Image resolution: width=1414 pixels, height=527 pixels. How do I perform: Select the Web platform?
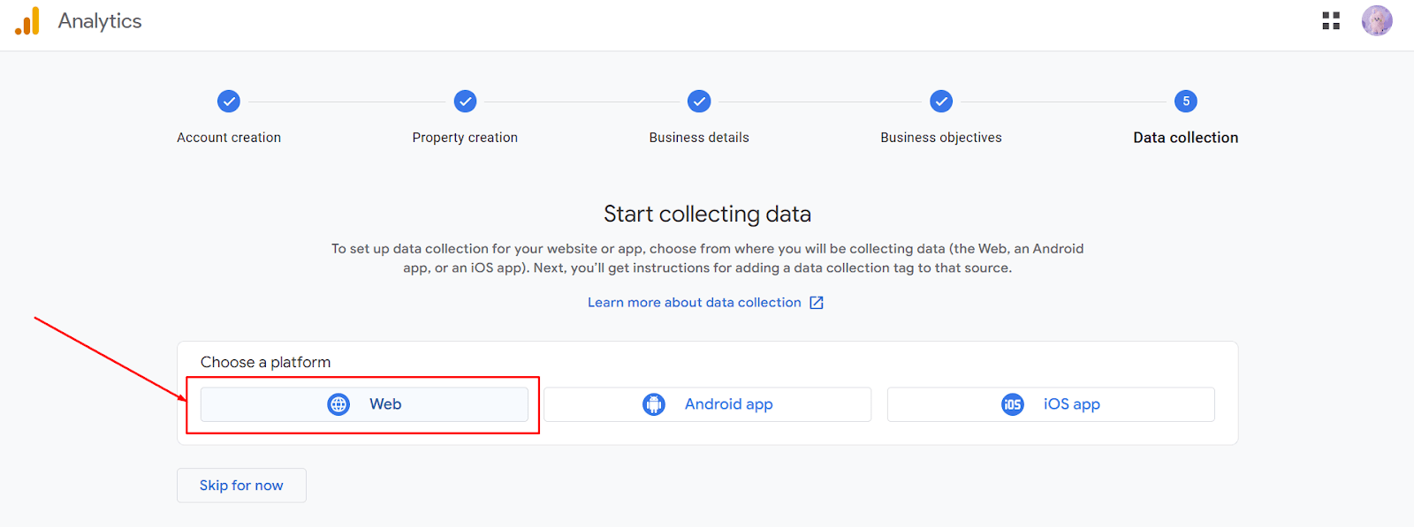point(364,403)
